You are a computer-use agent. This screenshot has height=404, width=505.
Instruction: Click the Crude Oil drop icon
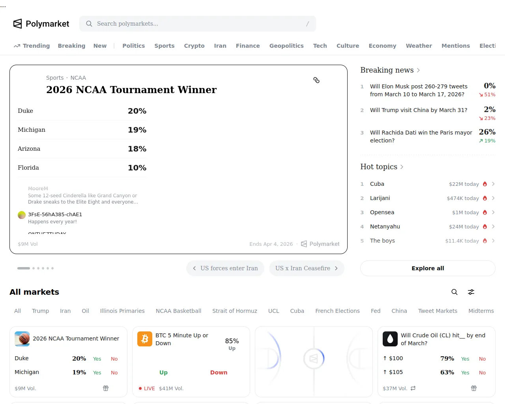(x=390, y=339)
